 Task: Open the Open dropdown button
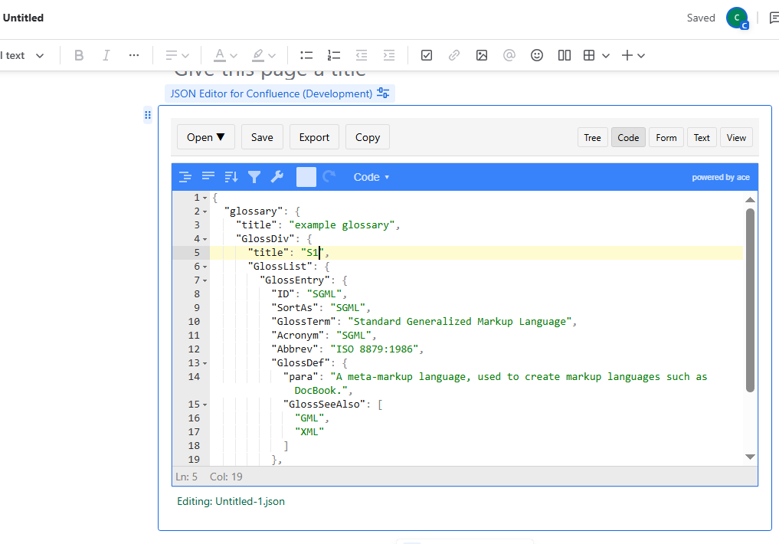(x=206, y=137)
